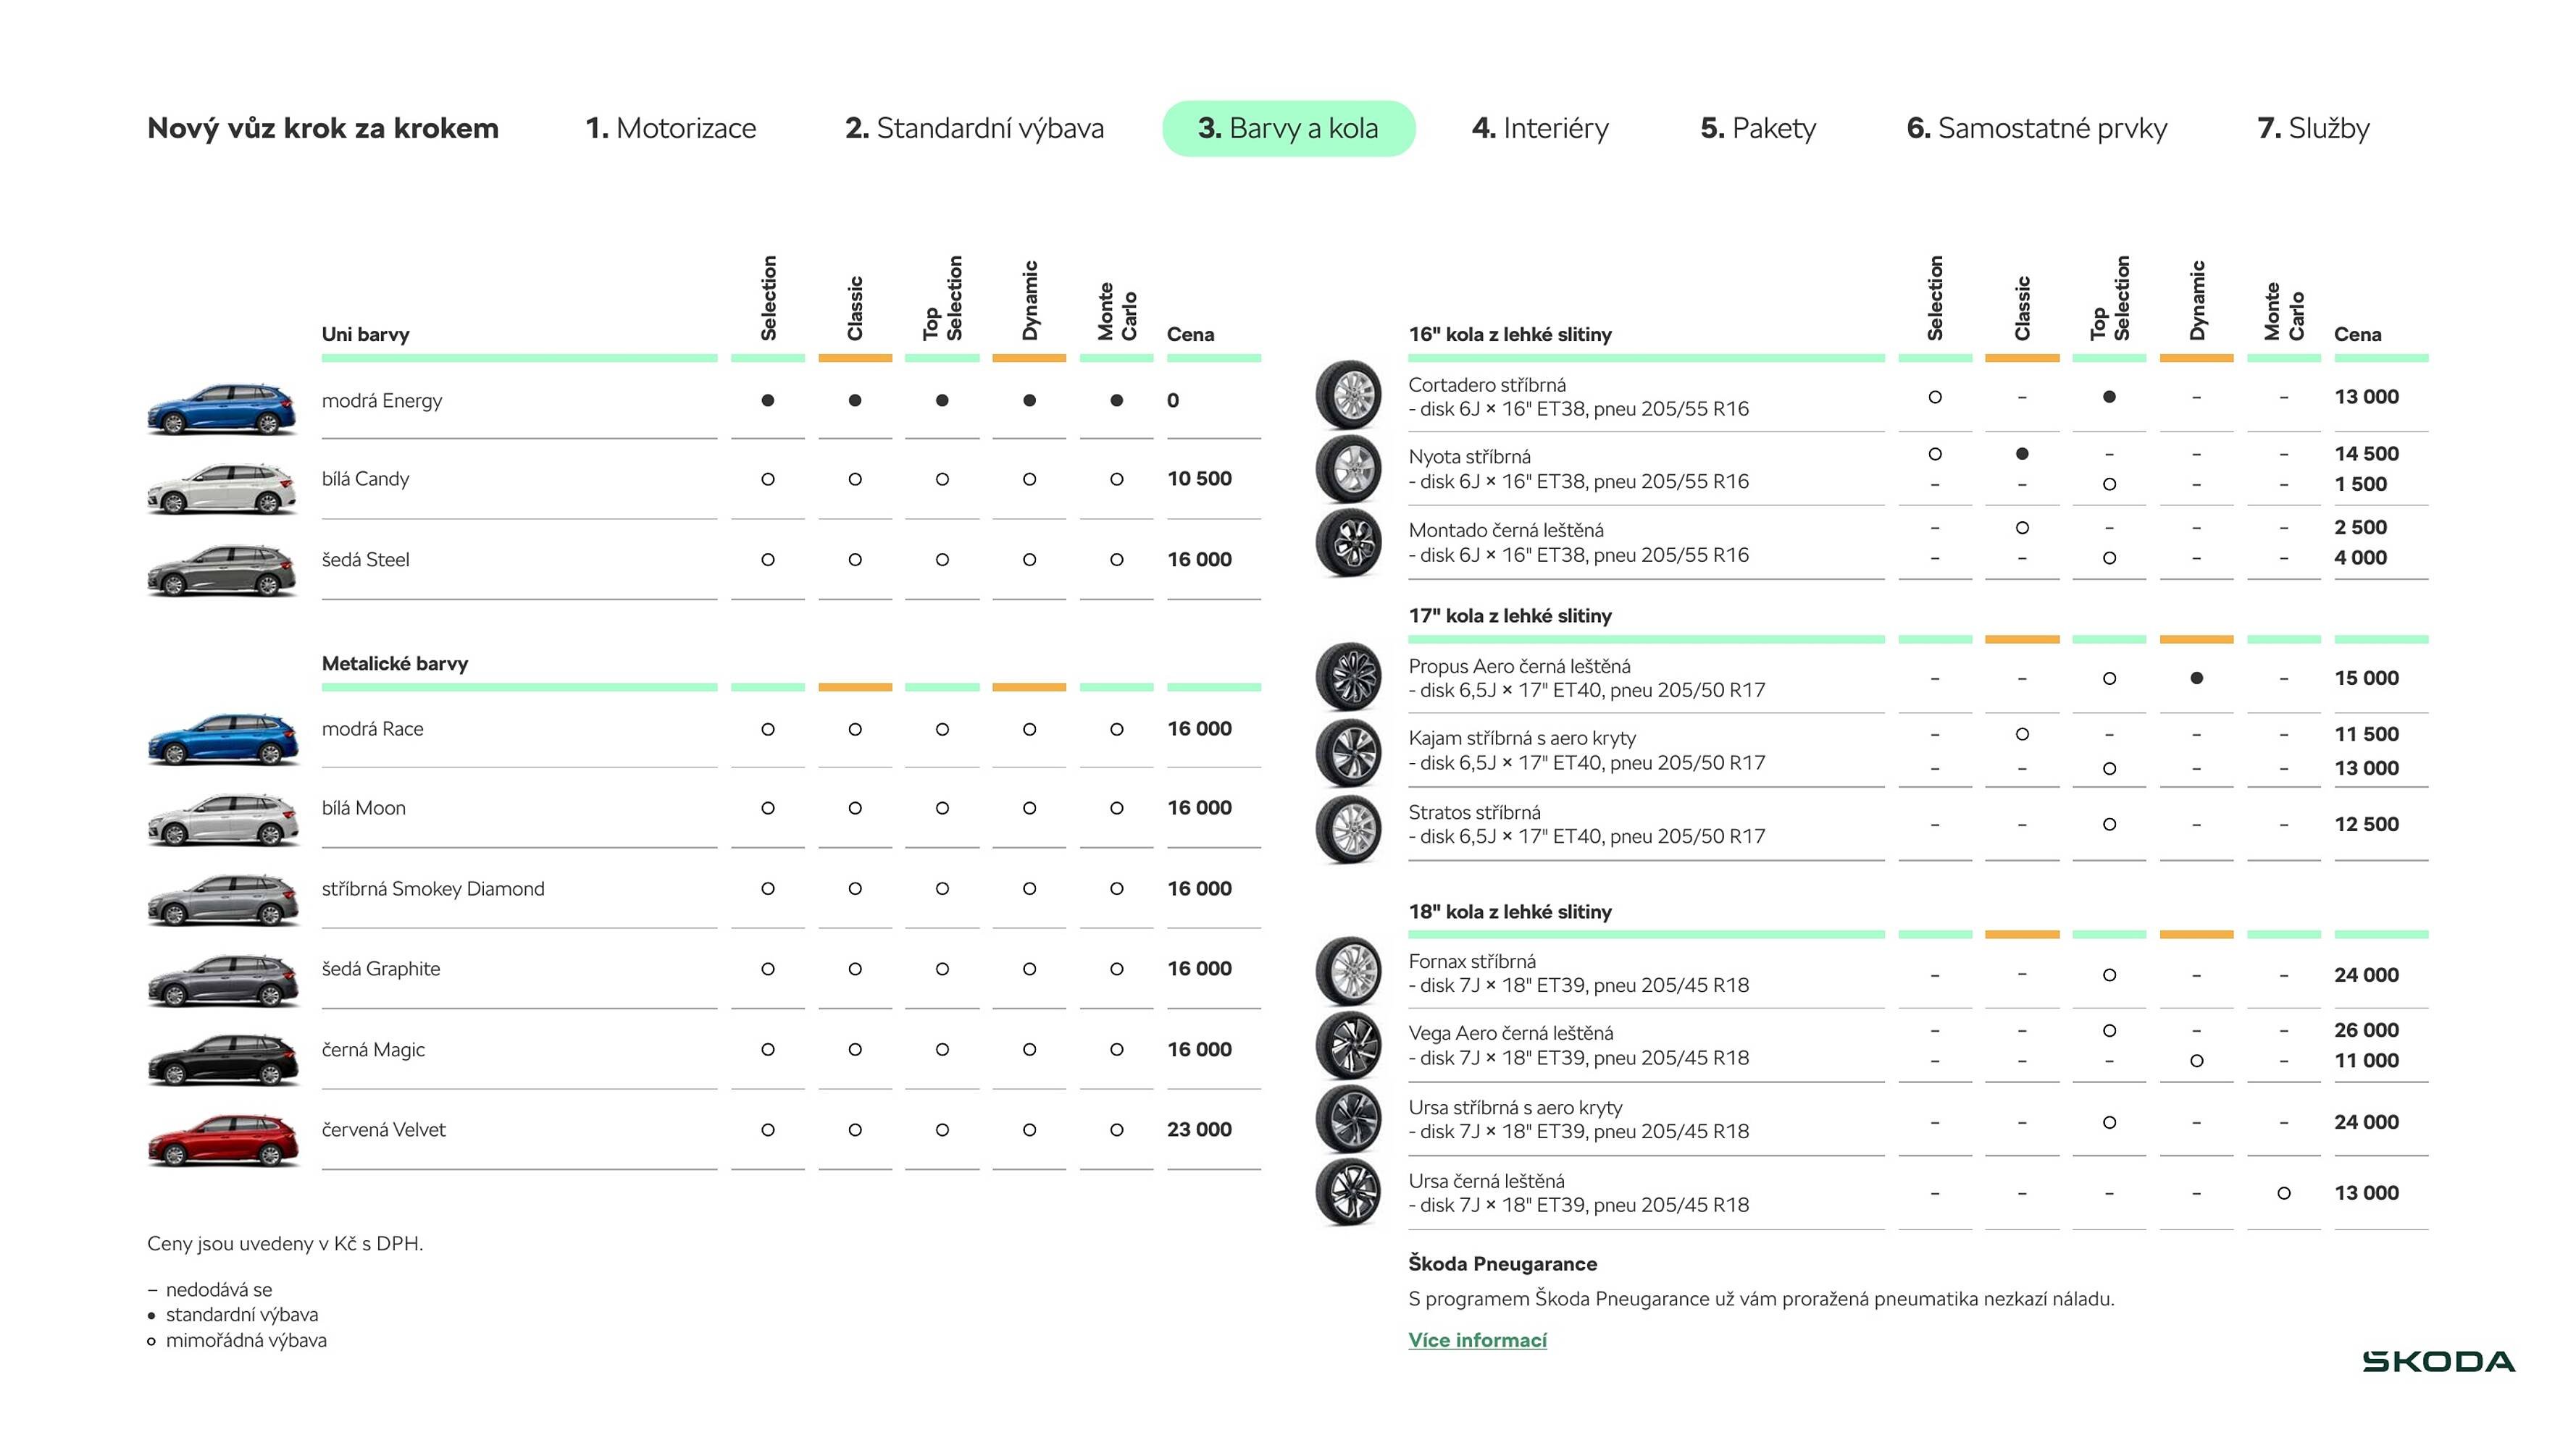
Task: Click the Fornax stříbrná wheel image
Action: (1348, 972)
